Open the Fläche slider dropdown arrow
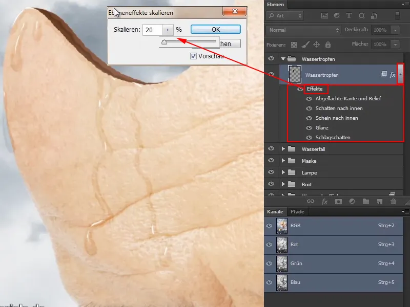The image size is (410, 307). point(395,45)
